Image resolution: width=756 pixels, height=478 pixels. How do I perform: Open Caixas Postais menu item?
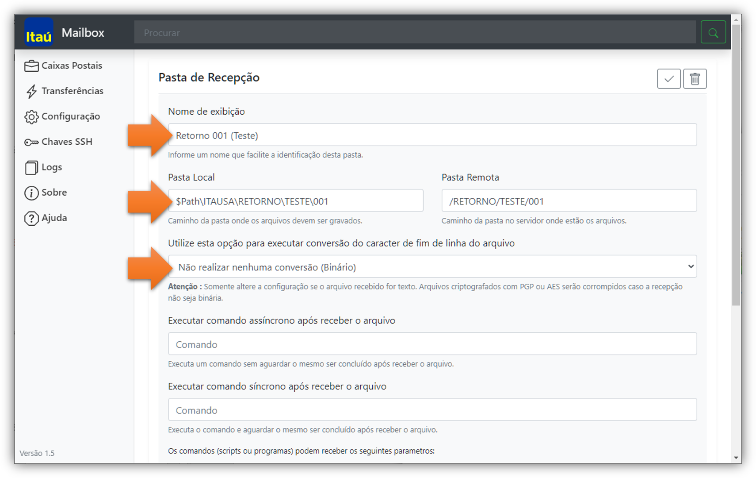(63, 66)
